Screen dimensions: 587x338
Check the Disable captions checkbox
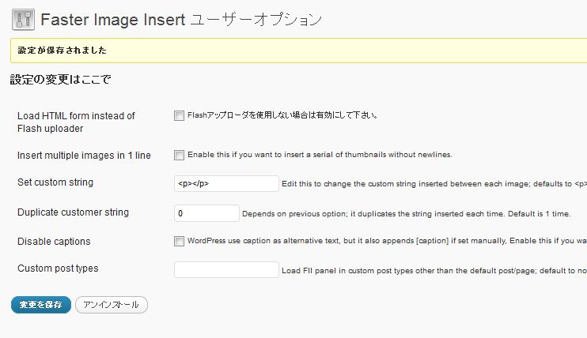click(x=179, y=241)
